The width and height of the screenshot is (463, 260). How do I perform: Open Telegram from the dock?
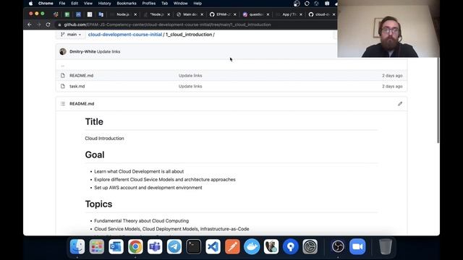coord(174,246)
